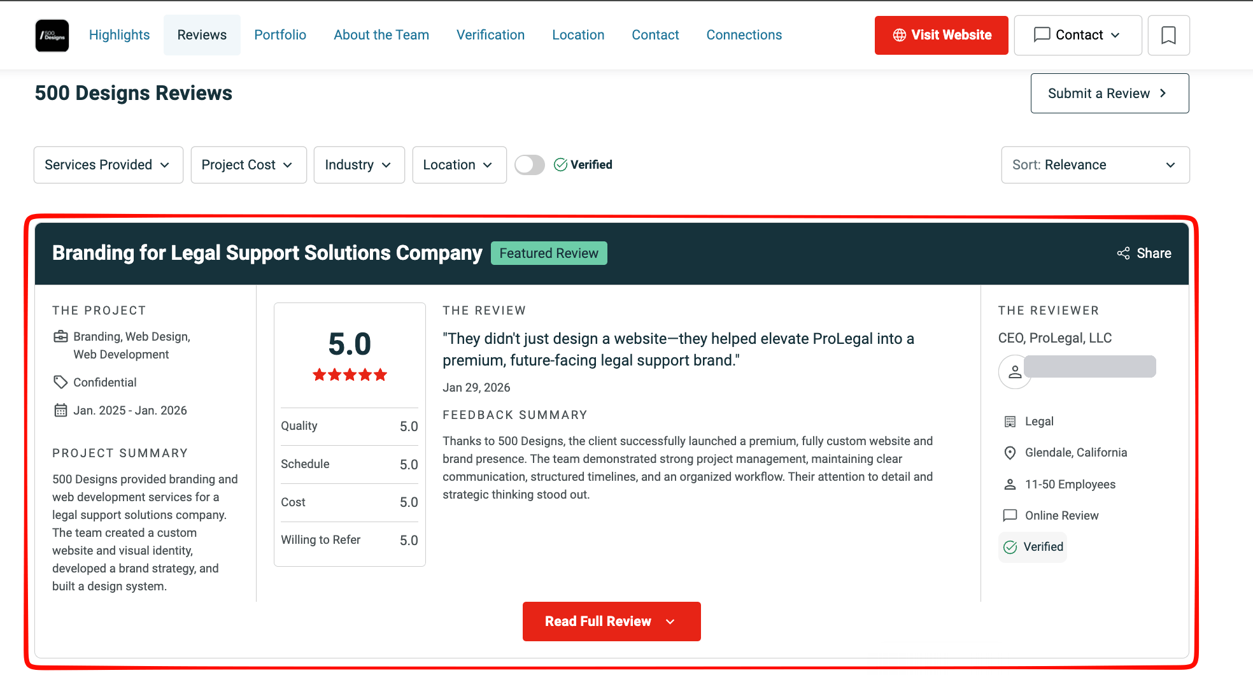This screenshot has height=675, width=1253.
Task: Click the person icon beside 11-50 Employees
Action: pyautogui.click(x=1010, y=485)
